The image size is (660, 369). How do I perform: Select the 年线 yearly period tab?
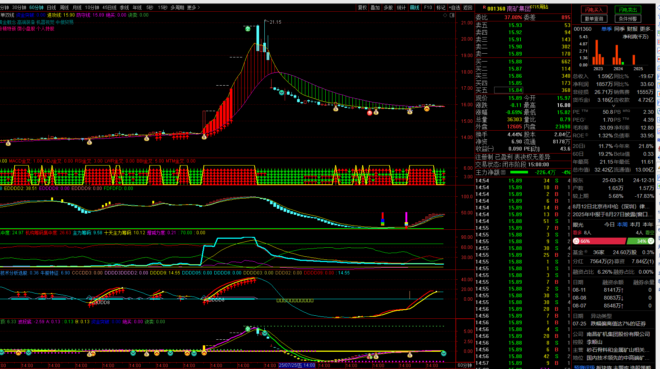click(x=137, y=8)
